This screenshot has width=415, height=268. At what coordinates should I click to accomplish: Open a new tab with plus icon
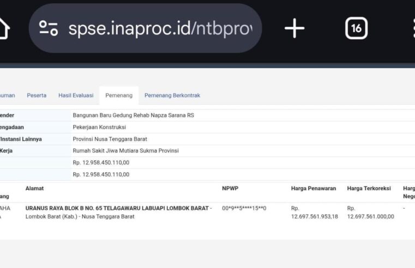294,28
